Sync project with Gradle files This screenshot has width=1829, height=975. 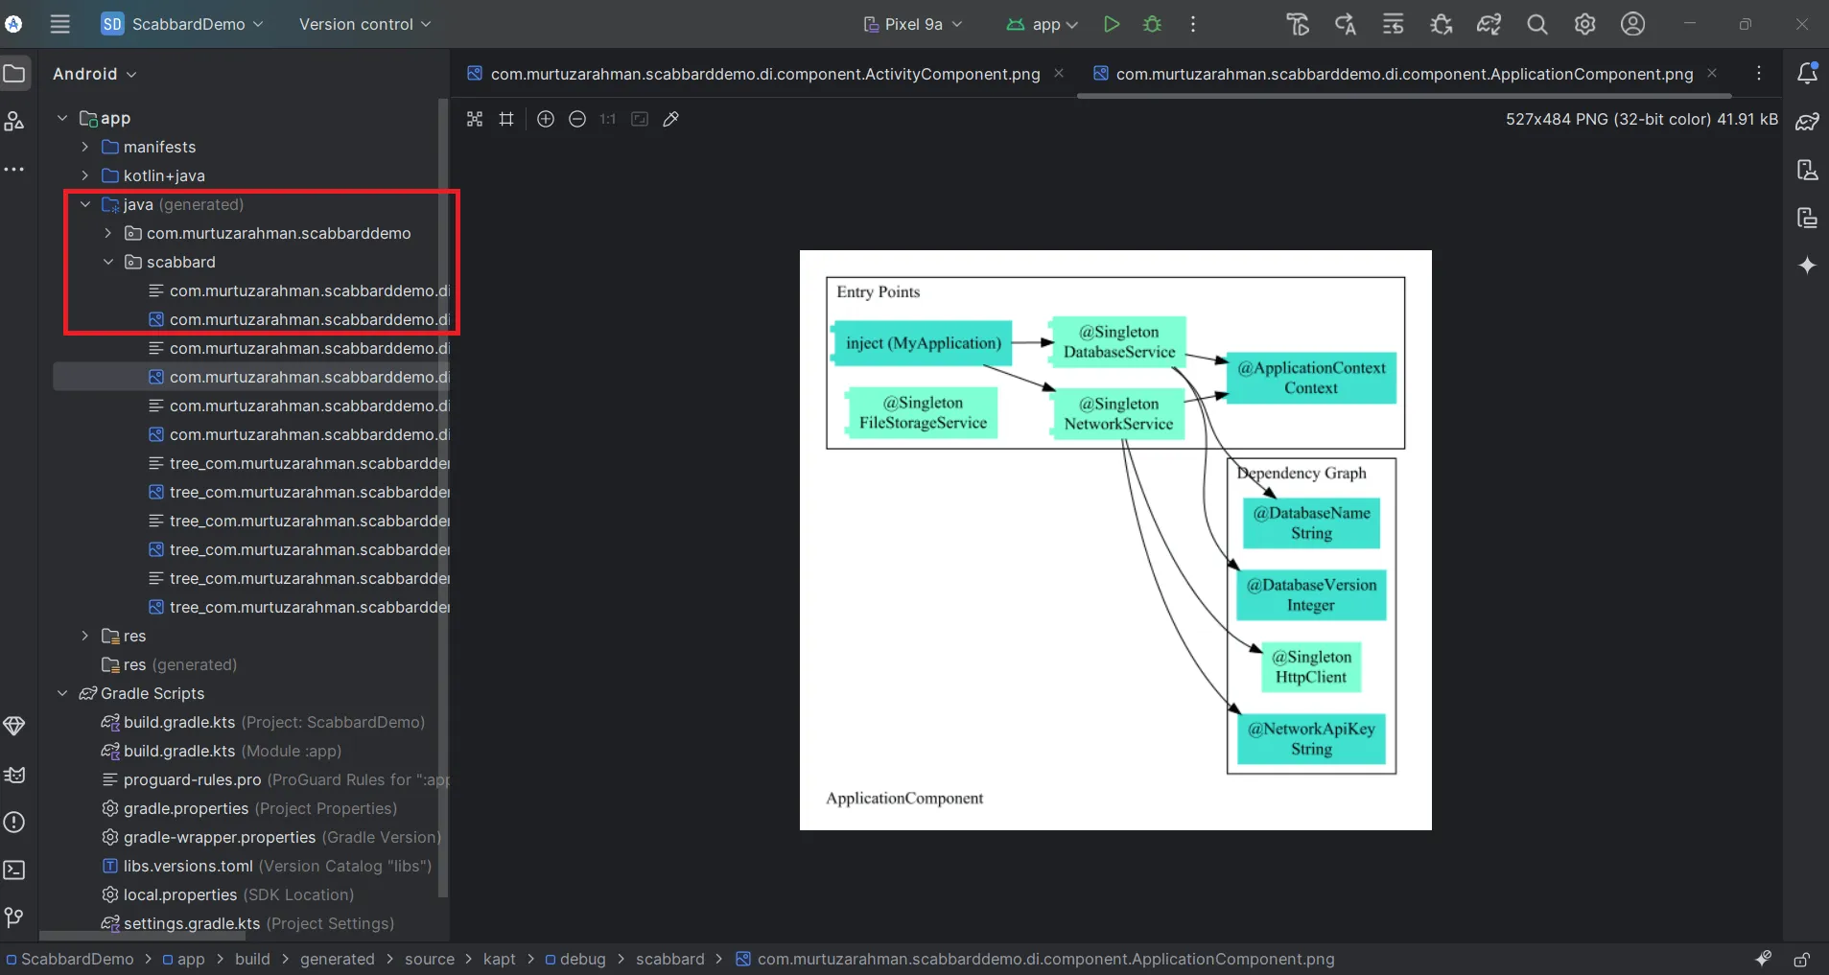click(1489, 24)
